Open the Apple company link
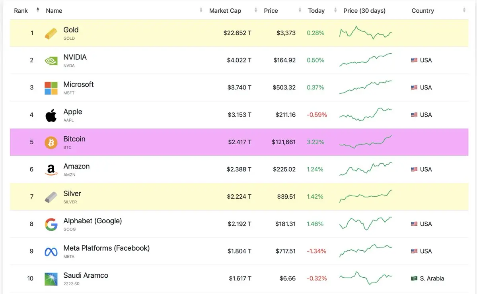Viewport: 477px width, 294px height. point(73,112)
